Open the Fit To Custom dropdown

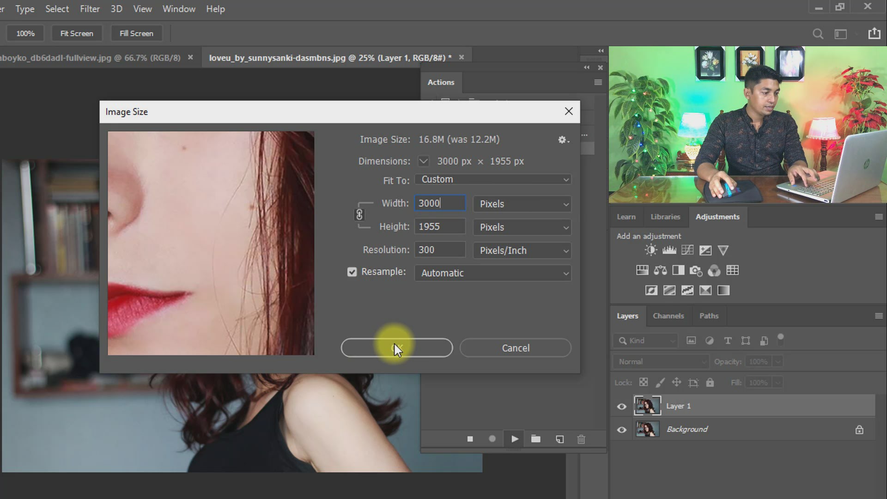point(492,180)
